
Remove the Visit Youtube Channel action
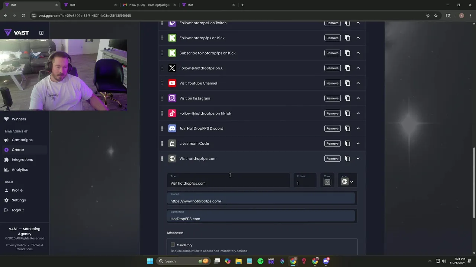tap(332, 83)
